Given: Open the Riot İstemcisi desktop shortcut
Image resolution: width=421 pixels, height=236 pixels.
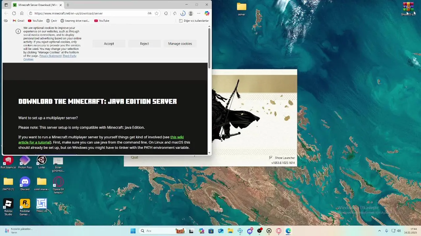Looking at the screenshot, I should (8, 163).
